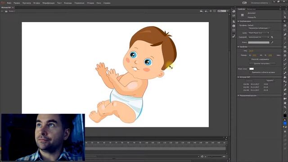Open the collapsed Align panel icon
Image resolution: width=288 pixels, height=162 pixels.
pos(234,22)
